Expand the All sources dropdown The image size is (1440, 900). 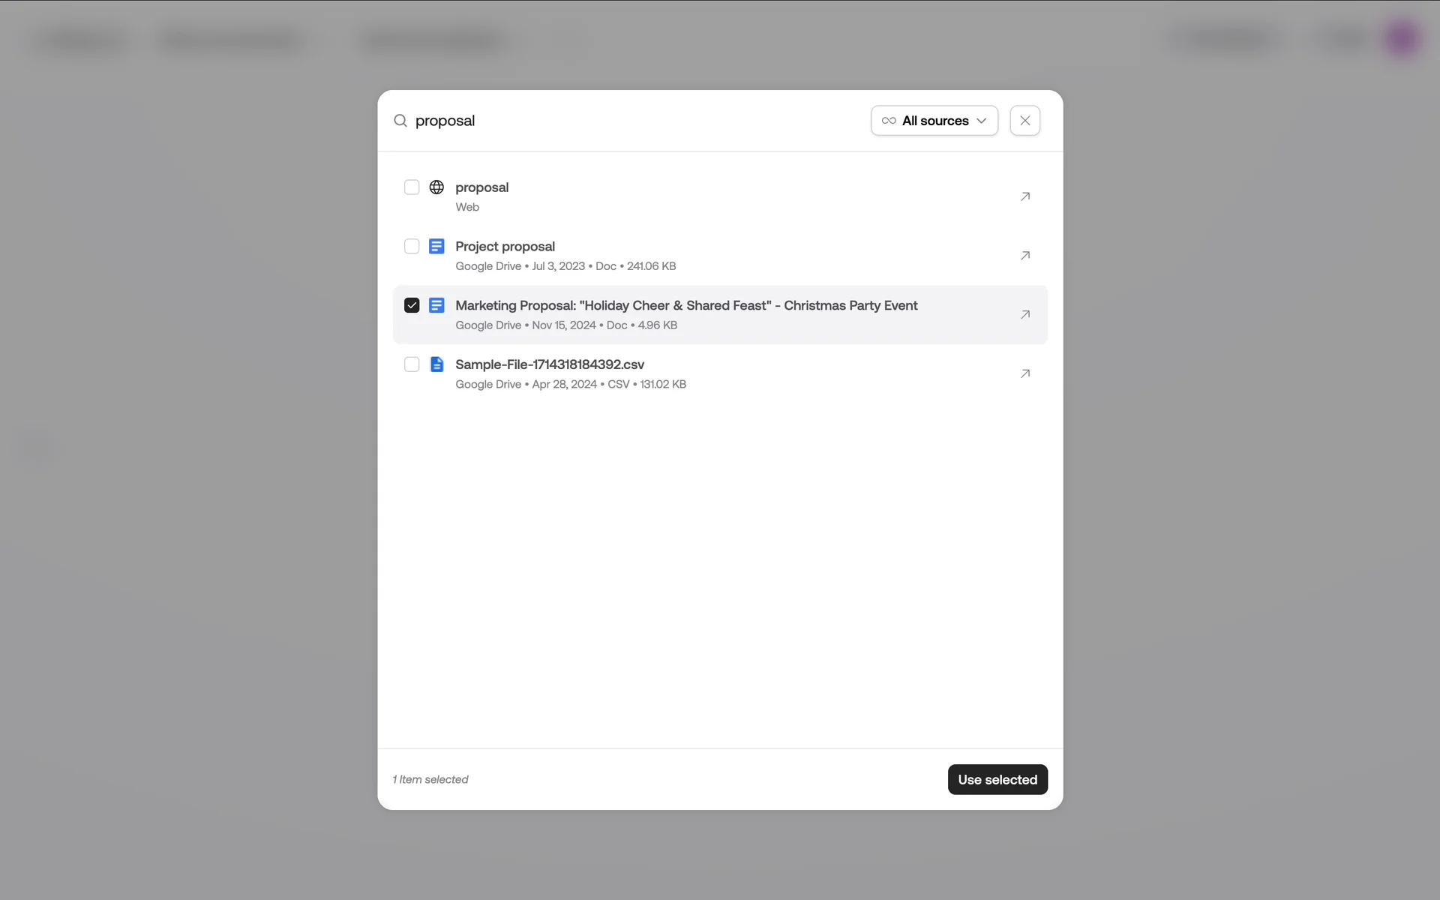click(934, 121)
